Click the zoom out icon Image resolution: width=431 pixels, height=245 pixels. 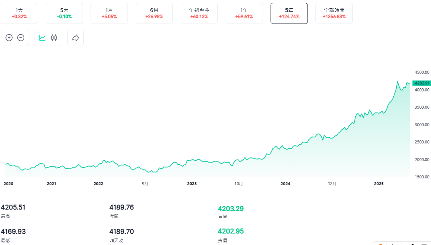[x=21, y=38]
